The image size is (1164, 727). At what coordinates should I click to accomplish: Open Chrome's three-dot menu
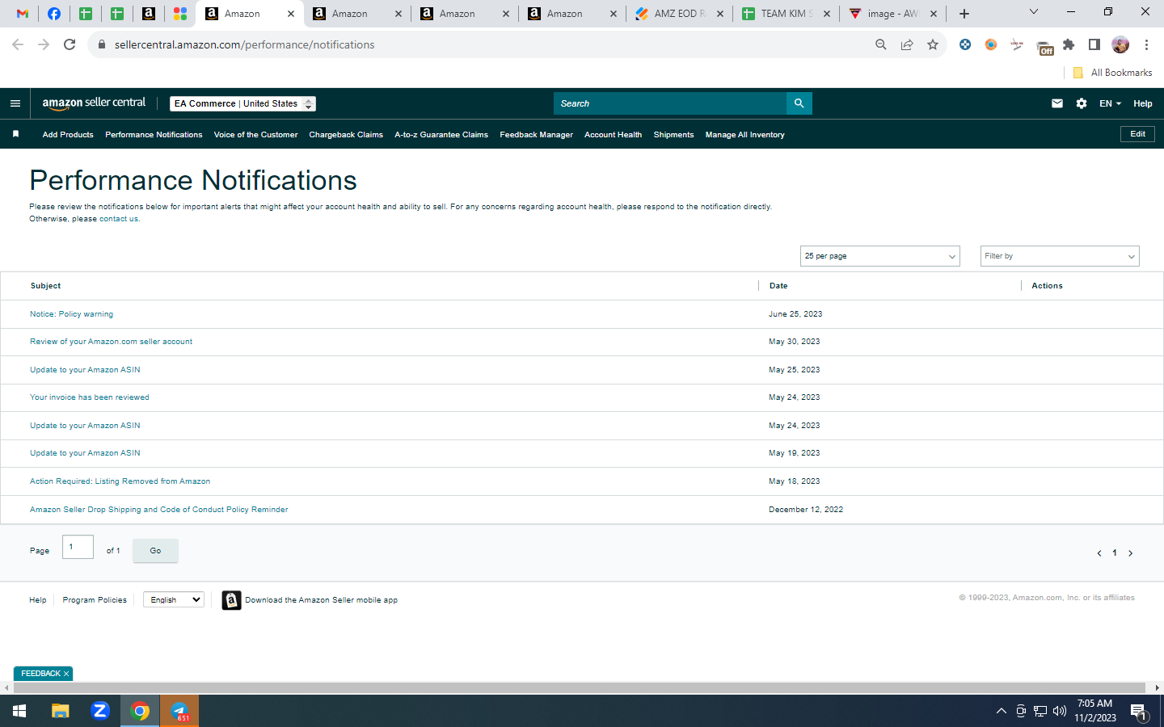[x=1146, y=44]
